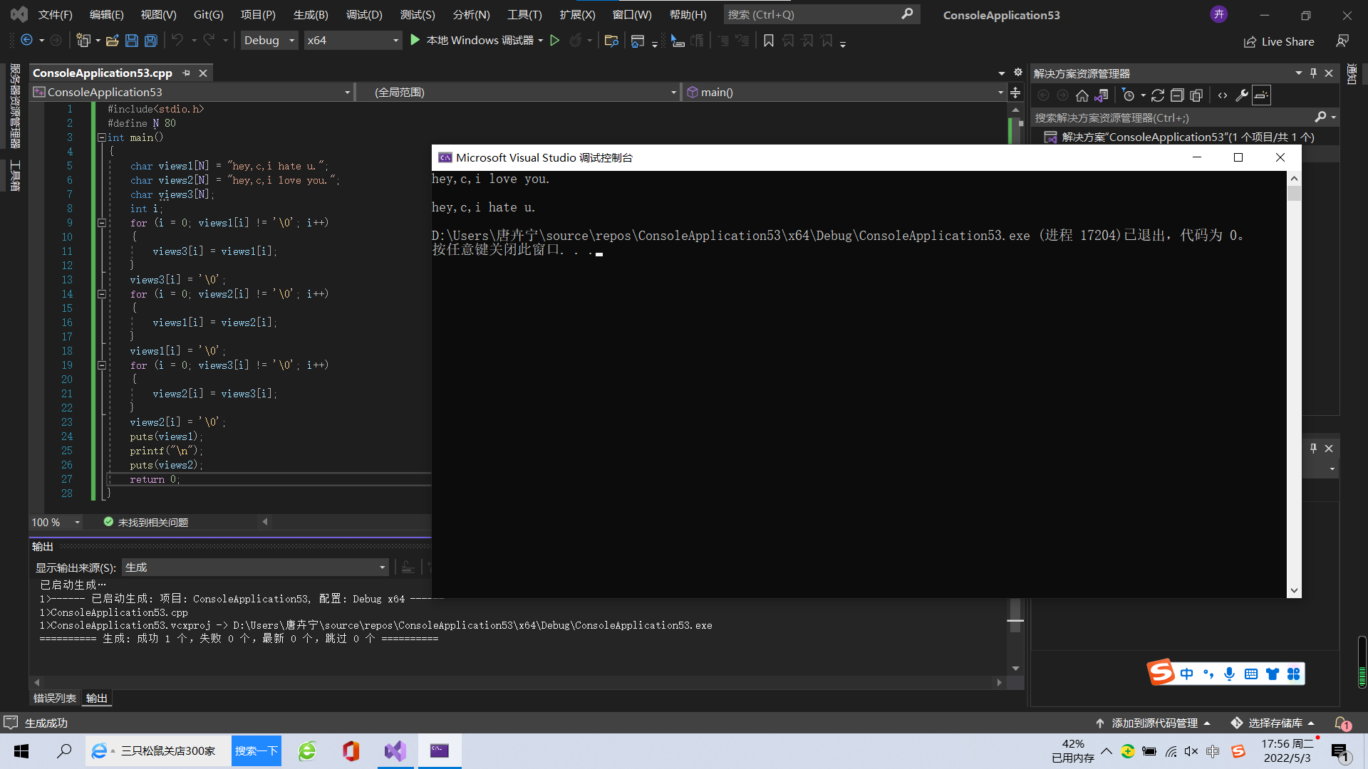Open properties with the wrench icon

pyautogui.click(x=1242, y=95)
